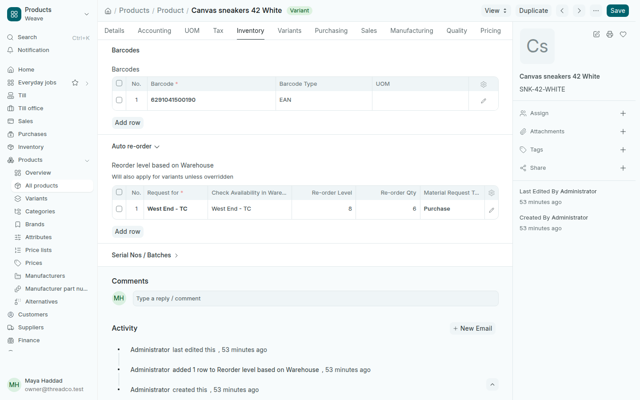Like this product with the heart icon
The image size is (640, 400).
coord(623,34)
